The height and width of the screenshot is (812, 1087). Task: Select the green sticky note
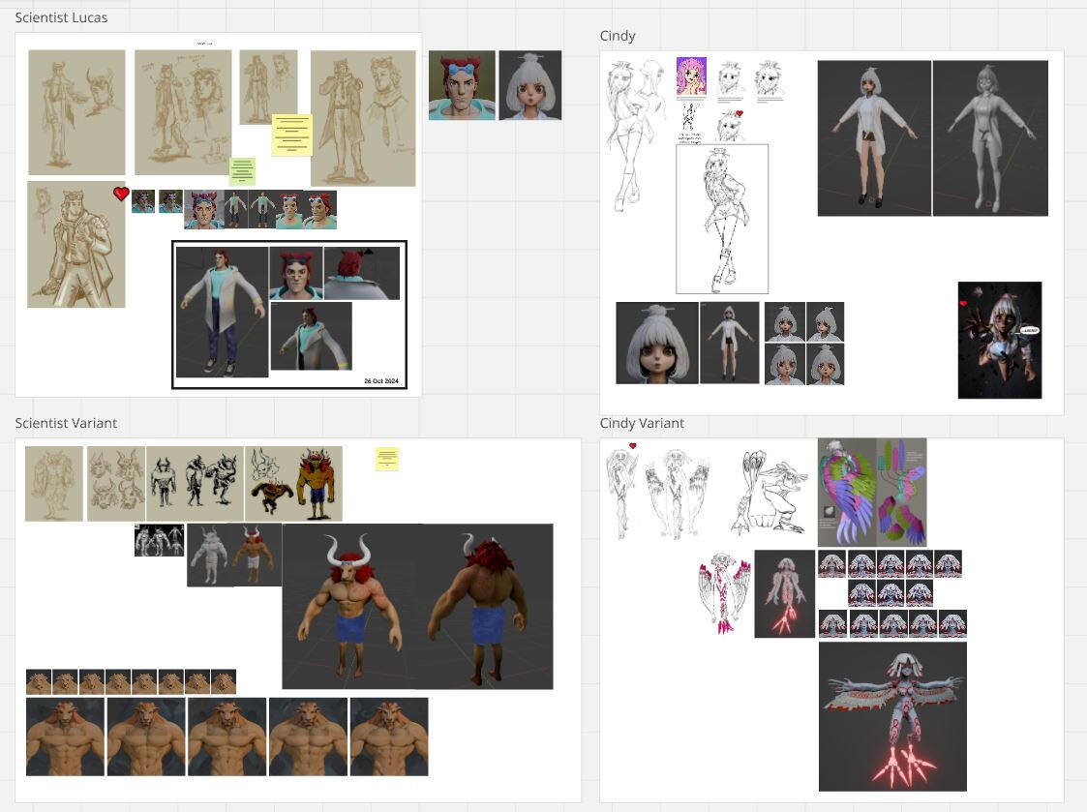pos(242,171)
